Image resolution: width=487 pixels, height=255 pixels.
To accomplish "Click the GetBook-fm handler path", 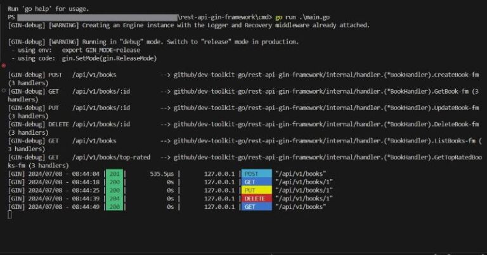I will (x=321, y=91).
